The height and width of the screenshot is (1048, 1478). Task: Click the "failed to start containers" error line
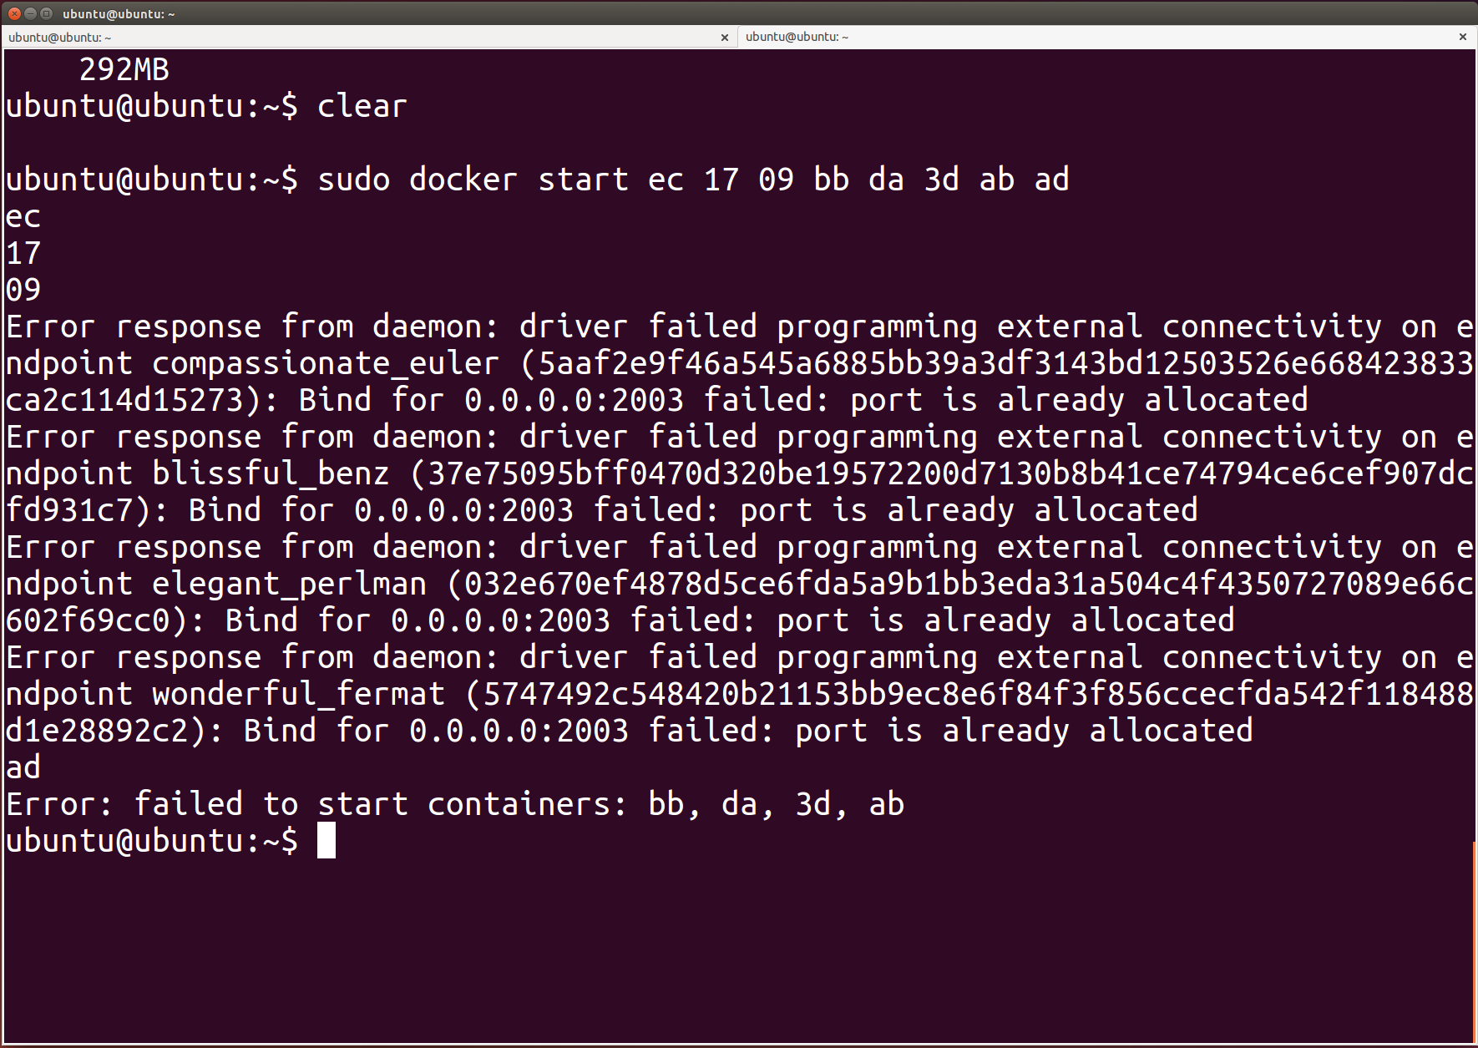click(x=454, y=804)
